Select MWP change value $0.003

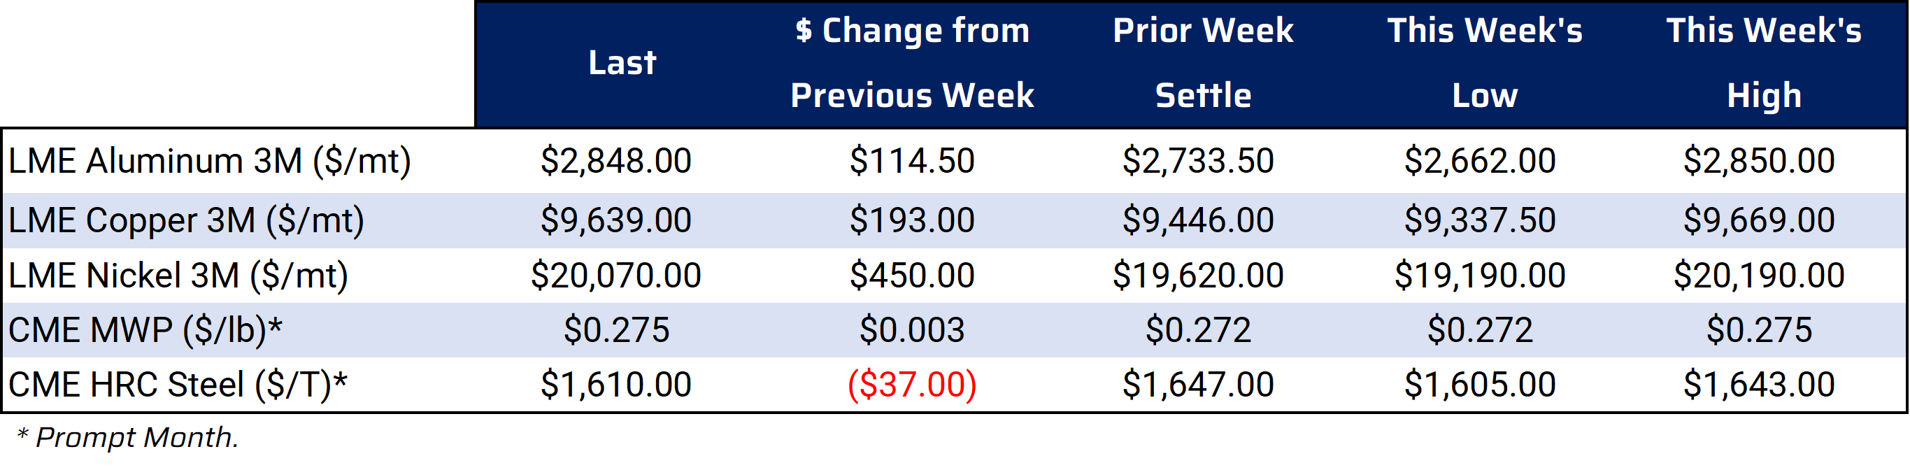[x=912, y=330]
